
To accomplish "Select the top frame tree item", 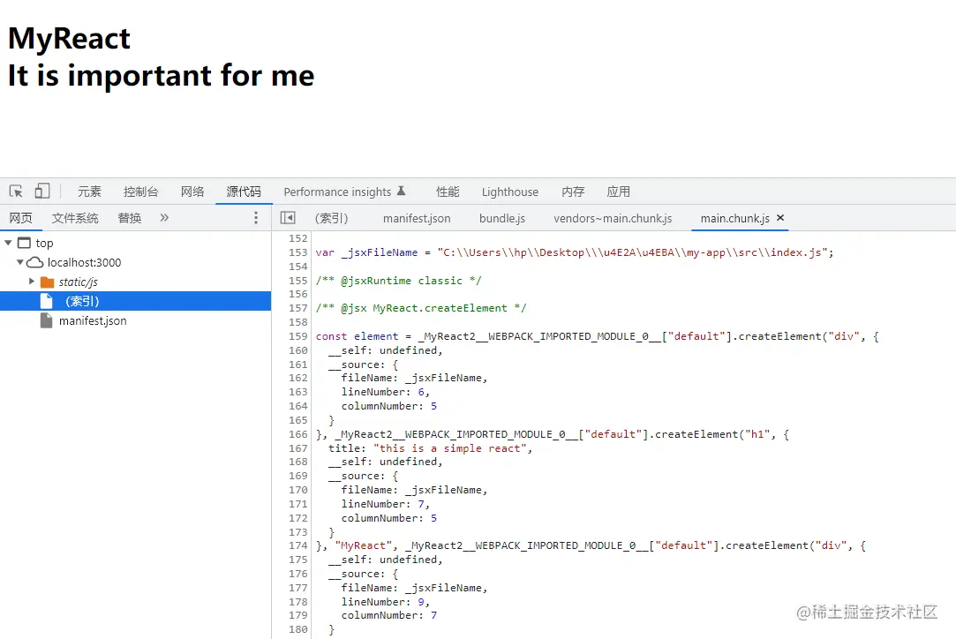I will [x=44, y=243].
